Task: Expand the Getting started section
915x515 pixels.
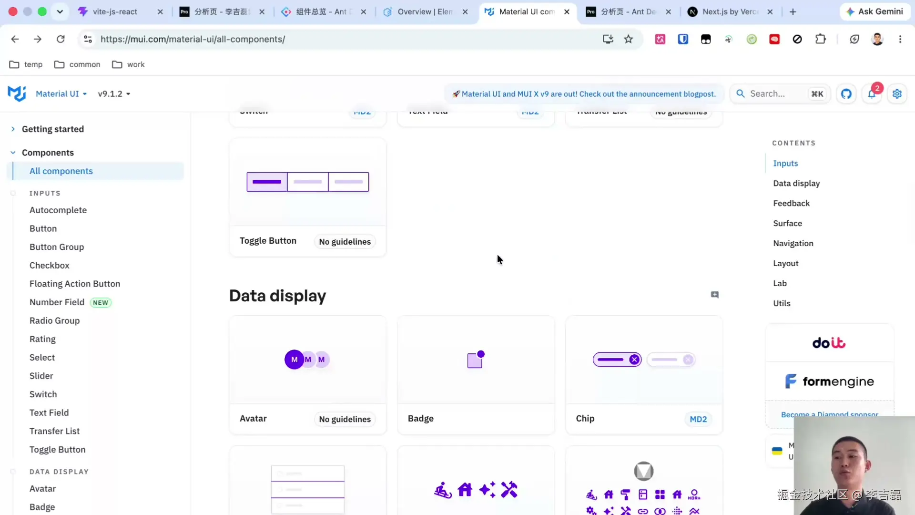Action: [53, 129]
